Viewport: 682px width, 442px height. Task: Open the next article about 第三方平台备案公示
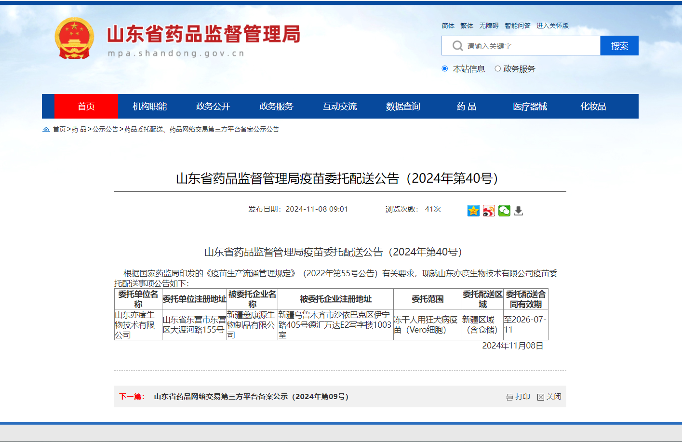[250, 397]
